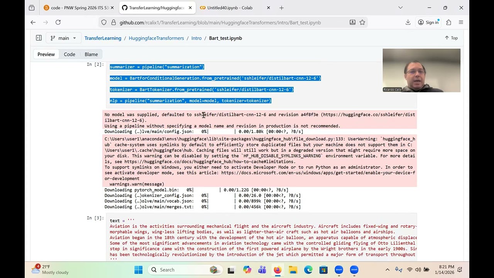Click 'Downloading pytorch_model.bin' output line

tap(196, 190)
